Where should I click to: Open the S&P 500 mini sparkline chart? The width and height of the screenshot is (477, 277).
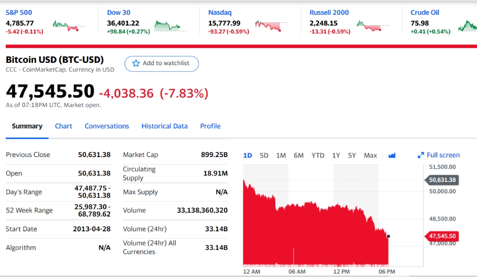pos(69,26)
